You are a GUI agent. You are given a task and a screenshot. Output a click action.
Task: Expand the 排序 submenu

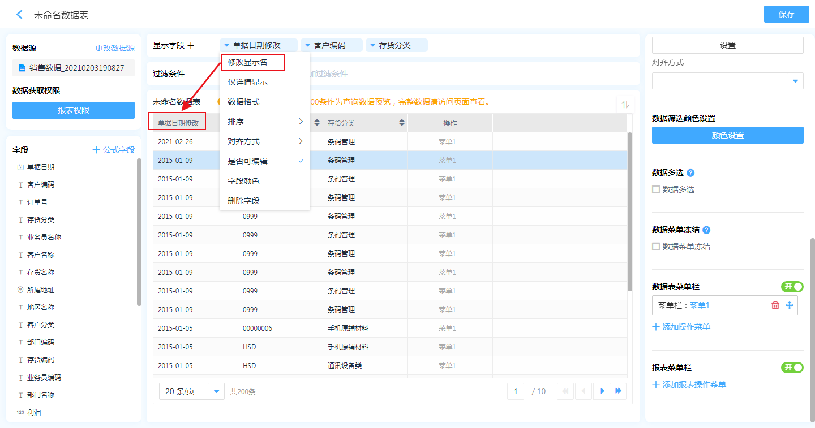264,122
